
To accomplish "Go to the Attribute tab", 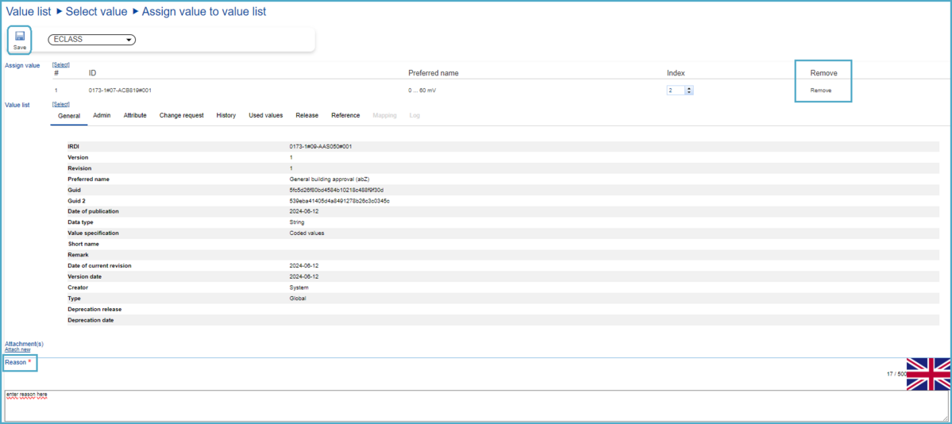I will pos(135,116).
